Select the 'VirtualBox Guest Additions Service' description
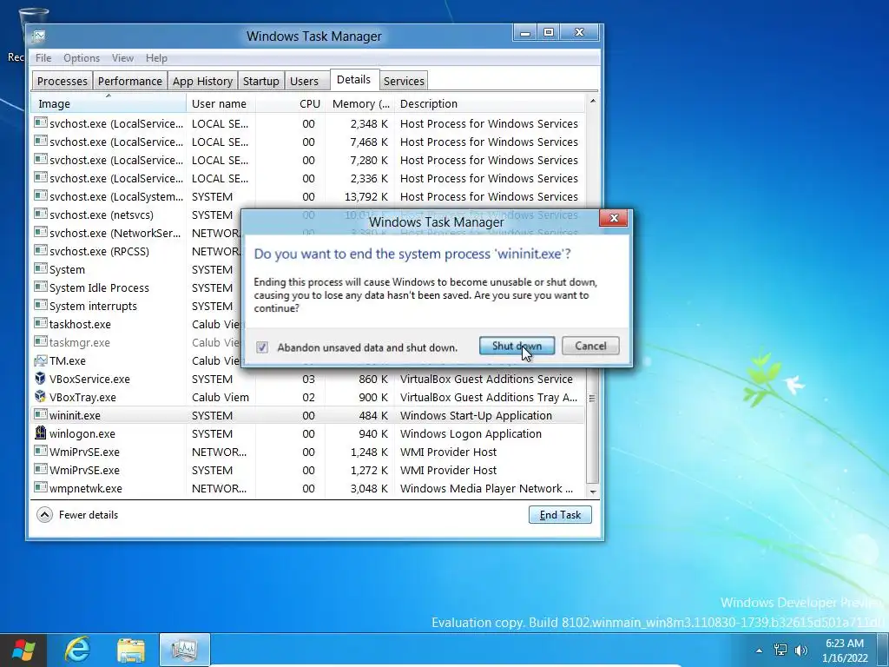Viewport: 889px width, 667px height. [x=486, y=379]
